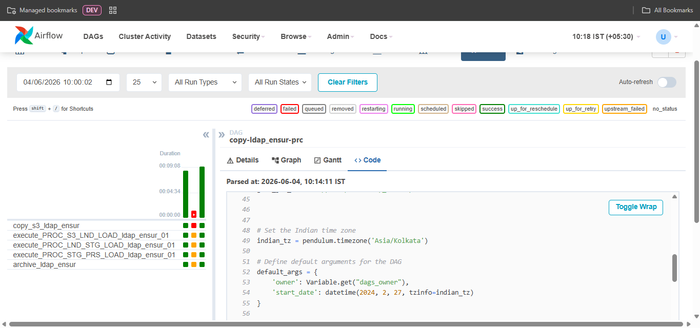
Task: Filter by the failed status badge
Action: [290, 109]
